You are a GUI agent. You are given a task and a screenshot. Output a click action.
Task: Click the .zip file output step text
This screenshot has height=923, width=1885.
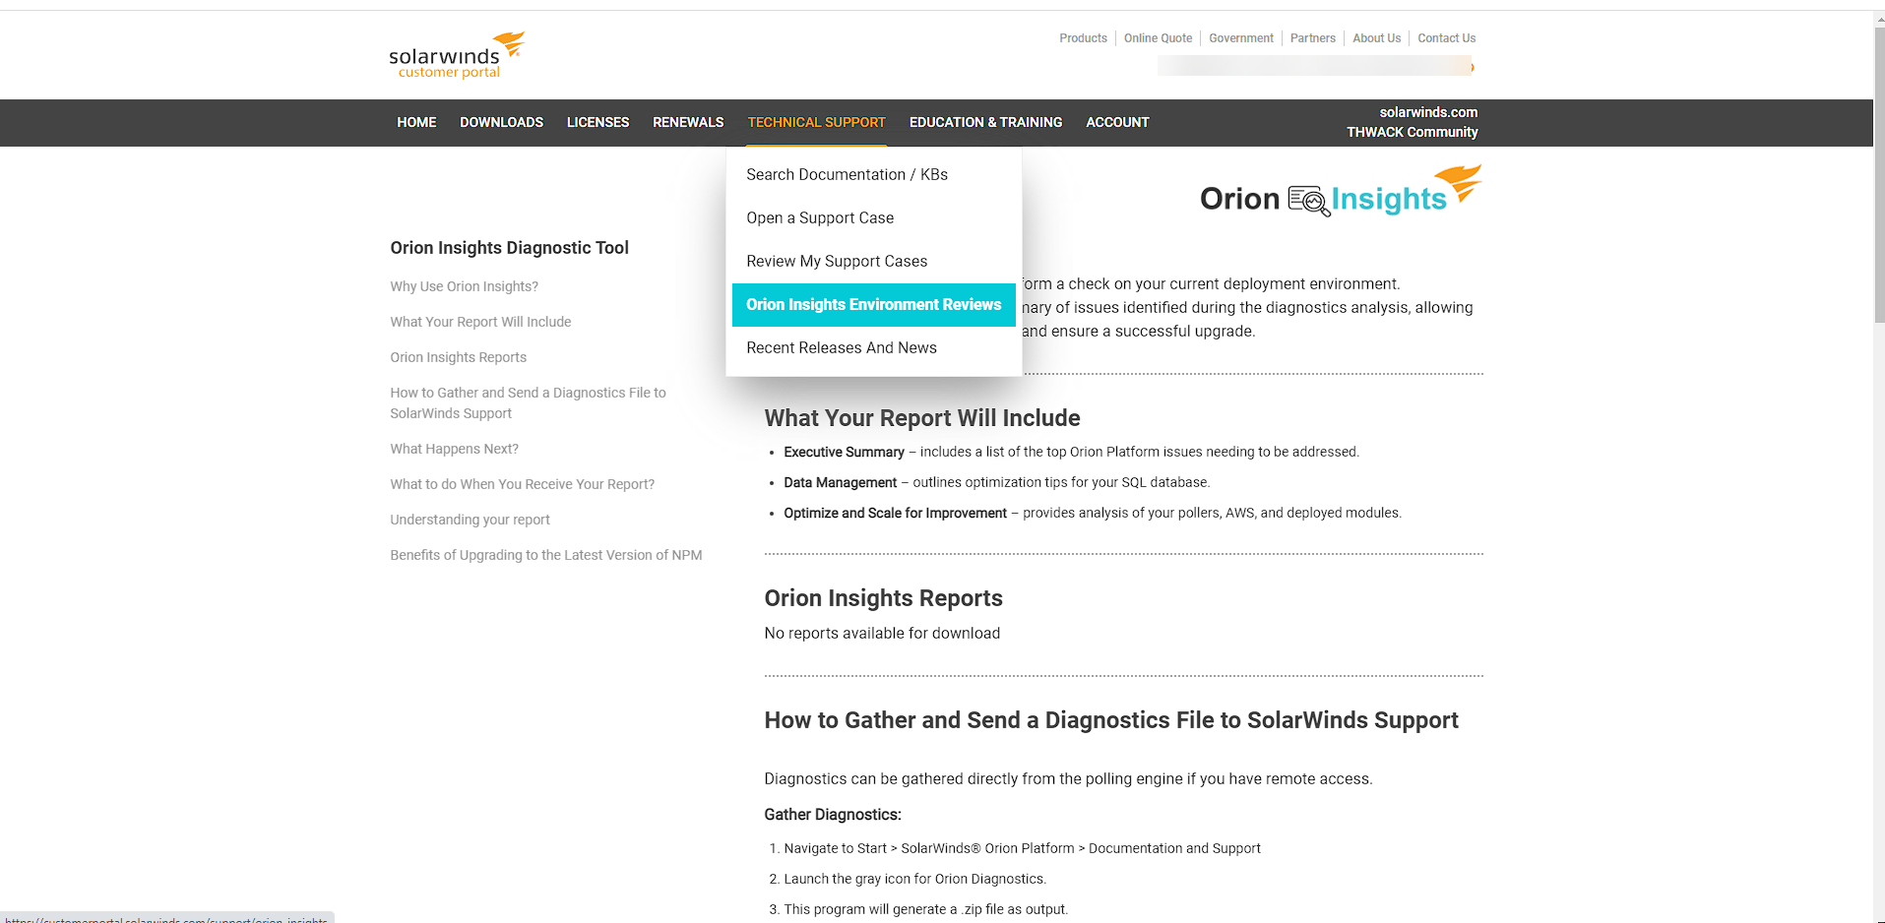coord(925,909)
